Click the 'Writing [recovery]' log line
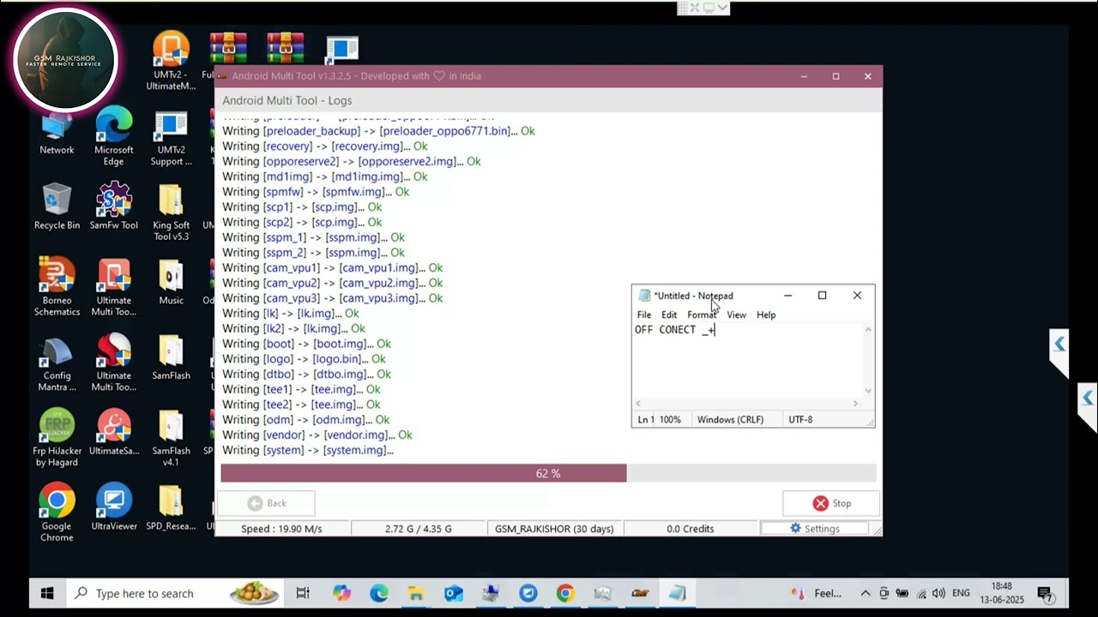Viewport: 1098px width, 617px height. [324, 146]
